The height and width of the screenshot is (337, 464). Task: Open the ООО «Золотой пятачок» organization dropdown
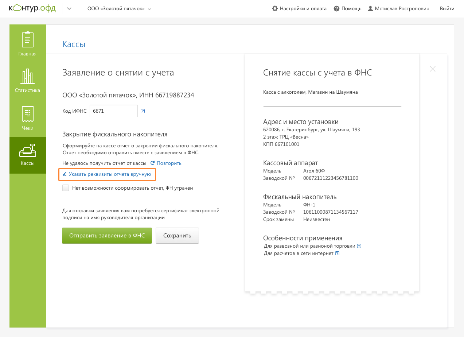pyautogui.click(x=119, y=9)
